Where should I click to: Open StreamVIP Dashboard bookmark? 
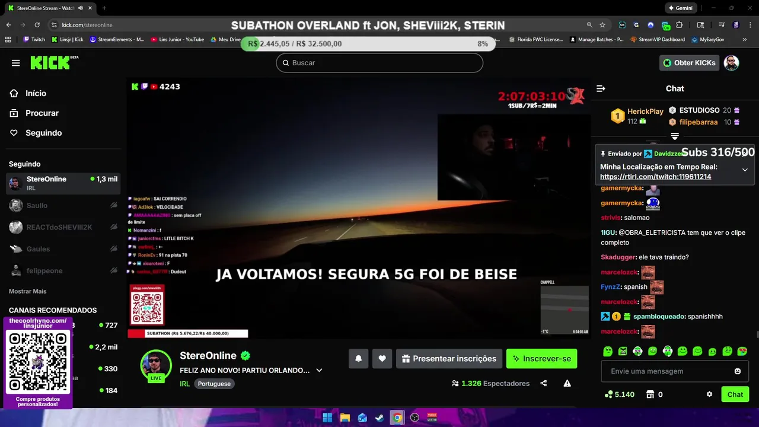click(x=658, y=40)
